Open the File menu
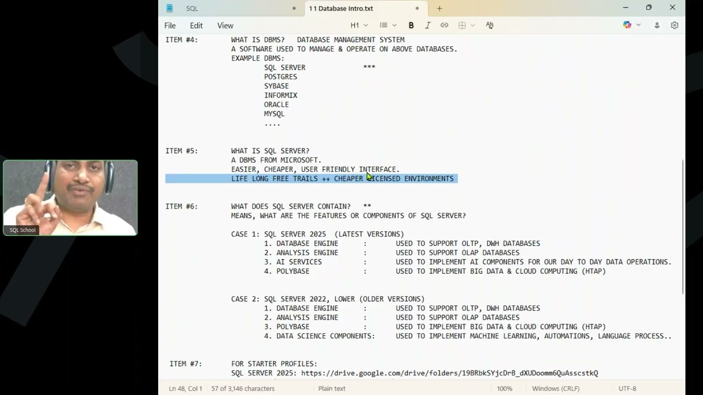Image resolution: width=703 pixels, height=395 pixels. (170, 25)
